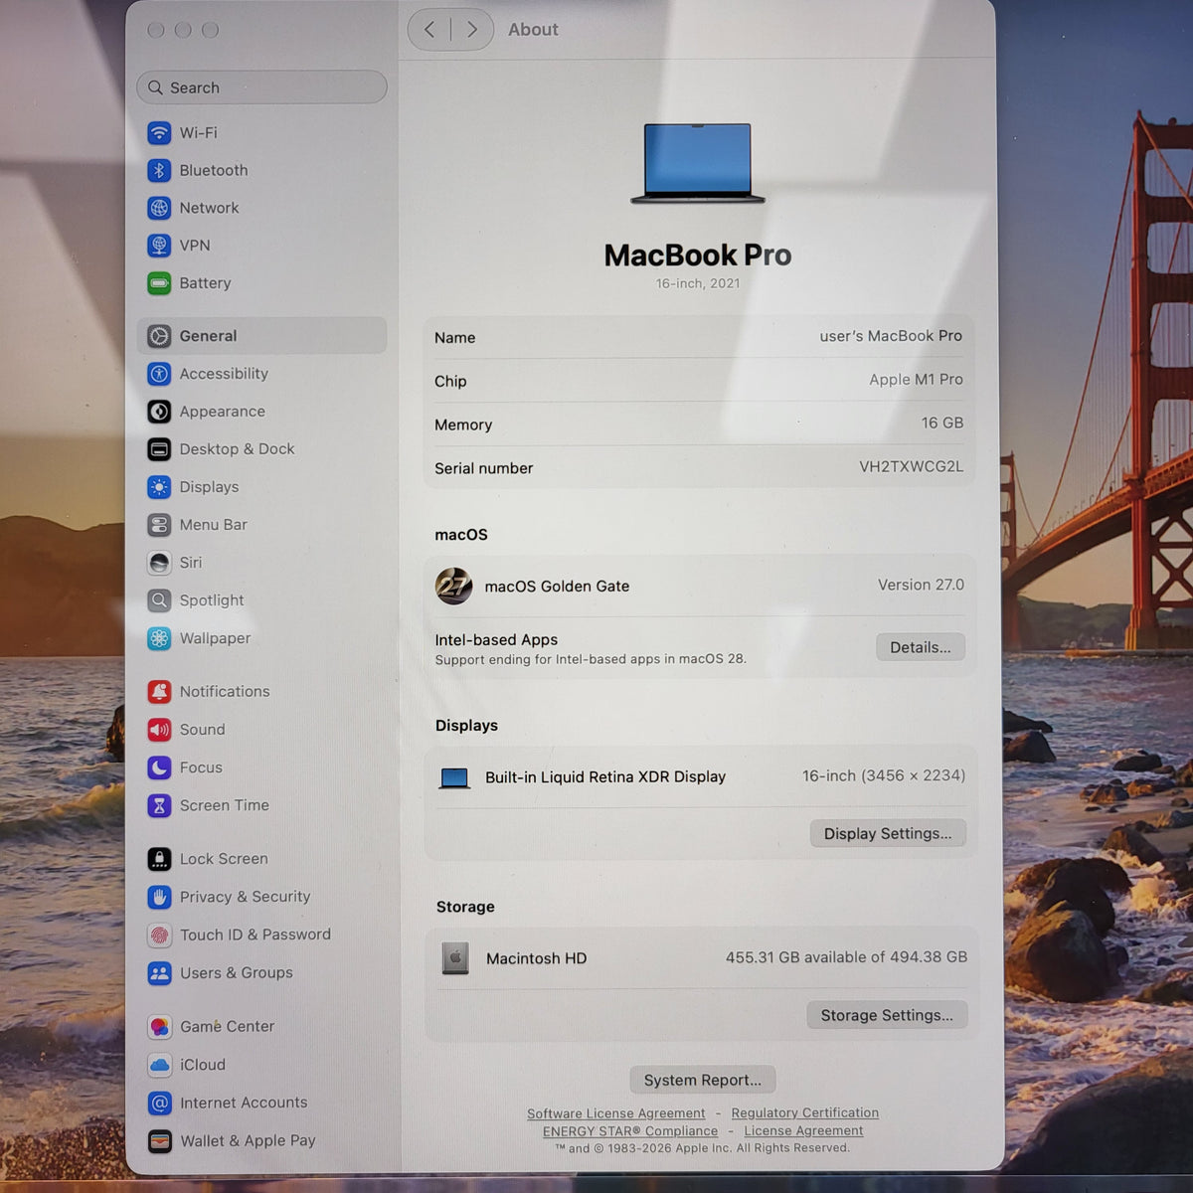Open Software License Agreement link

[x=615, y=1113]
